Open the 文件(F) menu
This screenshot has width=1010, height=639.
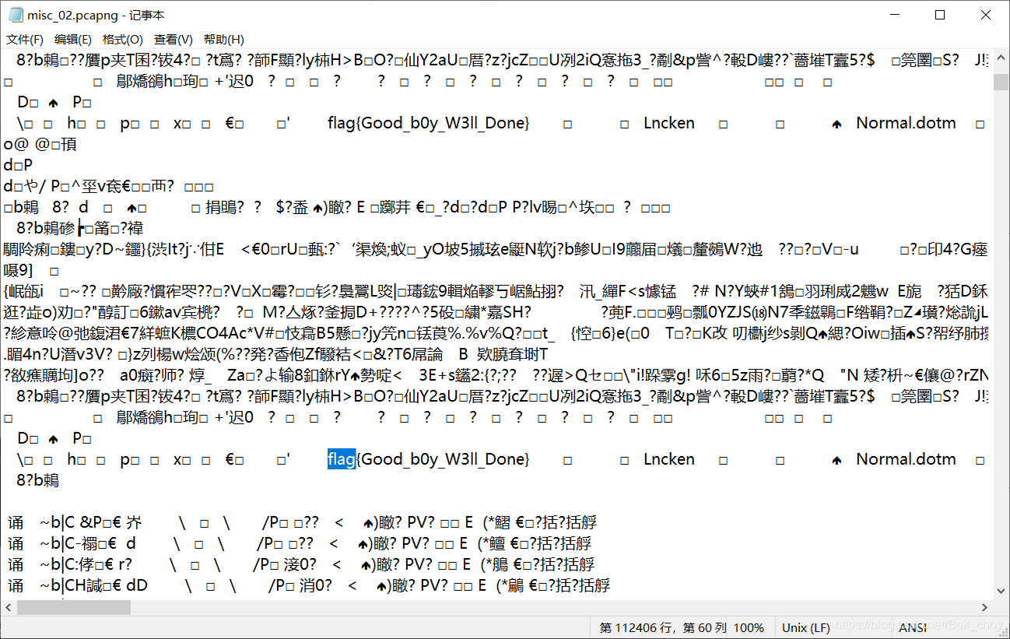(x=25, y=40)
